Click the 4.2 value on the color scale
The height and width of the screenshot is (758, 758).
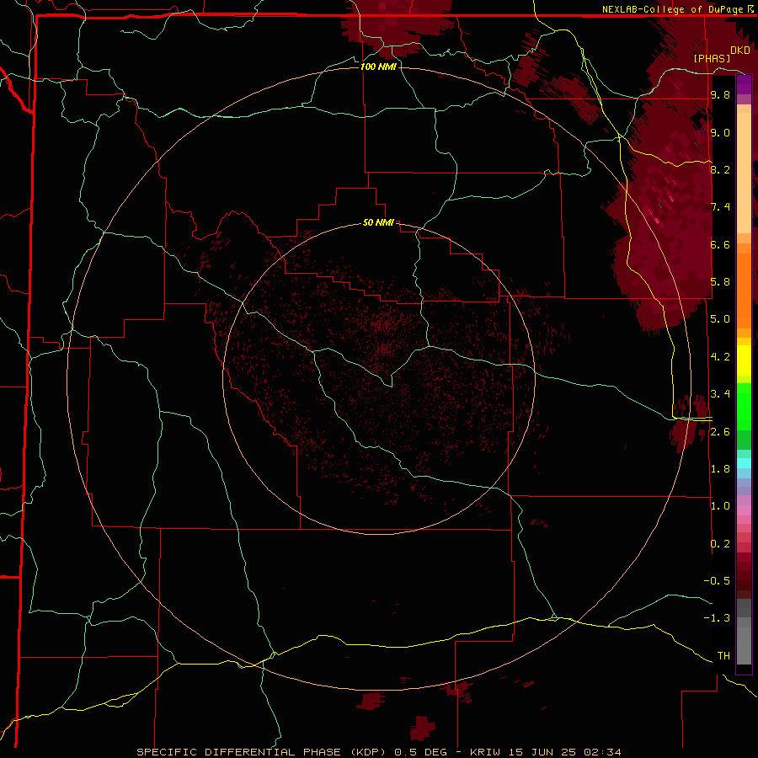point(720,357)
